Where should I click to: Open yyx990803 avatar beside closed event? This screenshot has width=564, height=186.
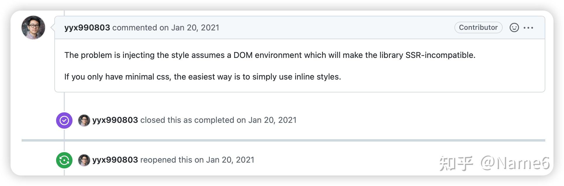tap(84, 120)
